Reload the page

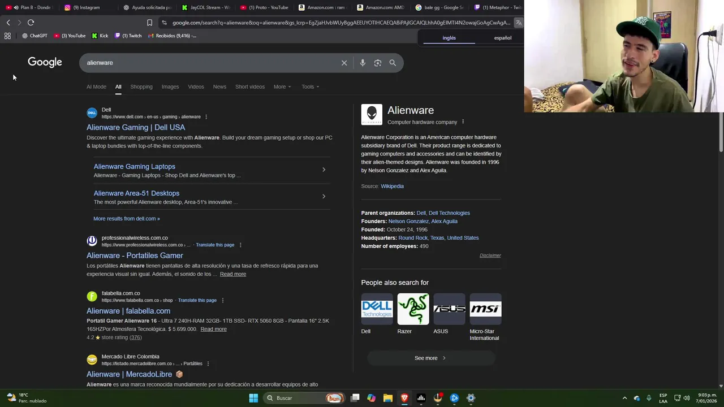tap(31, 23)
